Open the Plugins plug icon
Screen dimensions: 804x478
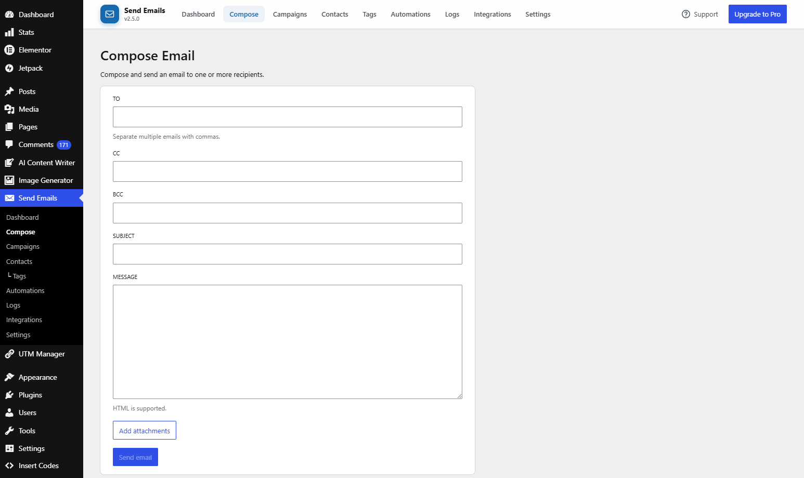tap(9, 395)
